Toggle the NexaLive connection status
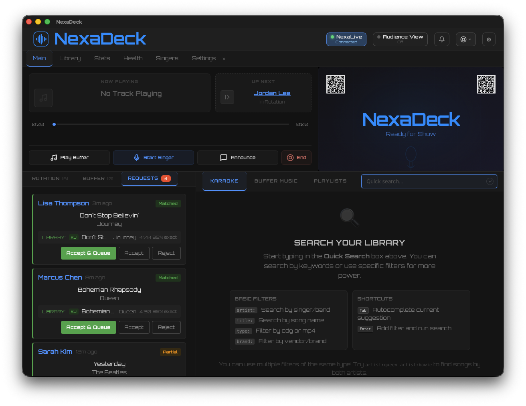Viewport: 526px width, 406px height. [346, 39]
